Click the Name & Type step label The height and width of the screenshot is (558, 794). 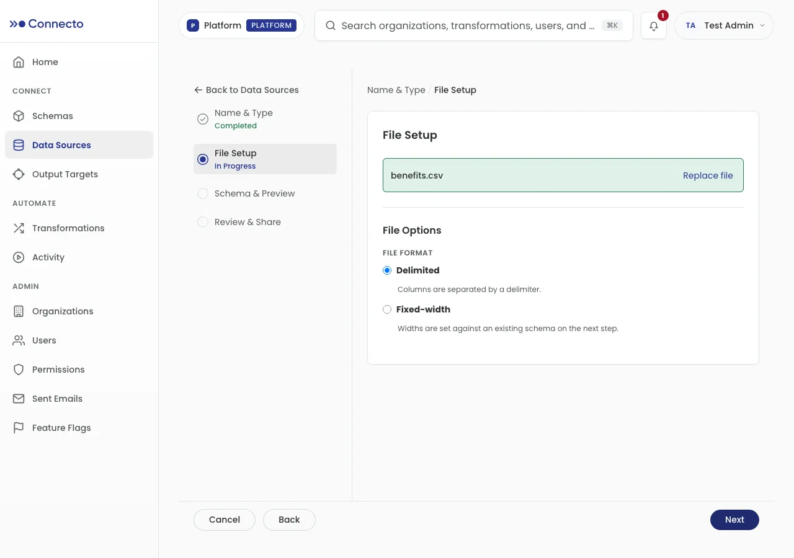tap(244, 113)
